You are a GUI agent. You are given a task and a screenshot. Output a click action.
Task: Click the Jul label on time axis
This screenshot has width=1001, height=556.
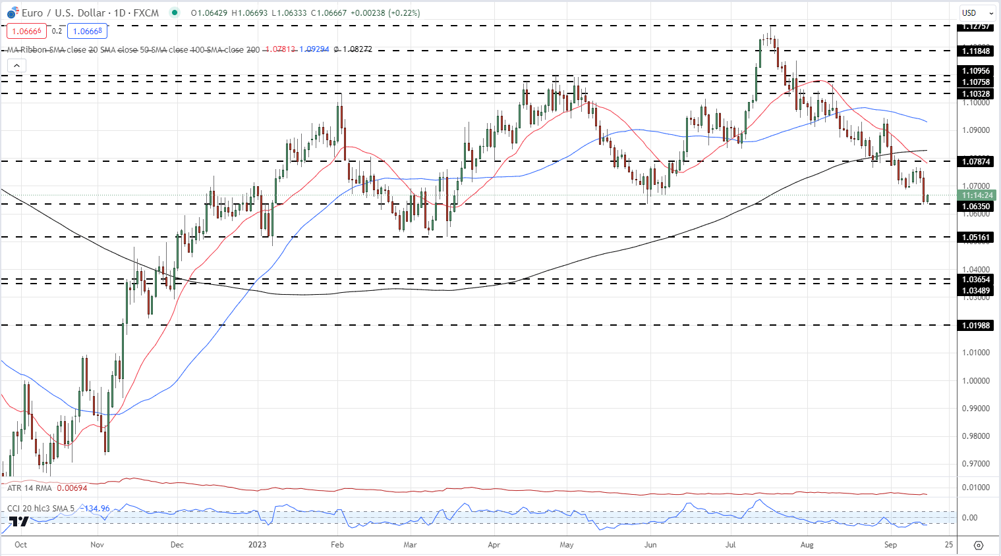[x=731, y=545]
